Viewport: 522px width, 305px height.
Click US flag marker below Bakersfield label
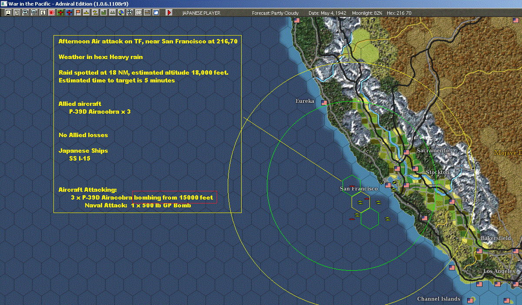(479, 251)
